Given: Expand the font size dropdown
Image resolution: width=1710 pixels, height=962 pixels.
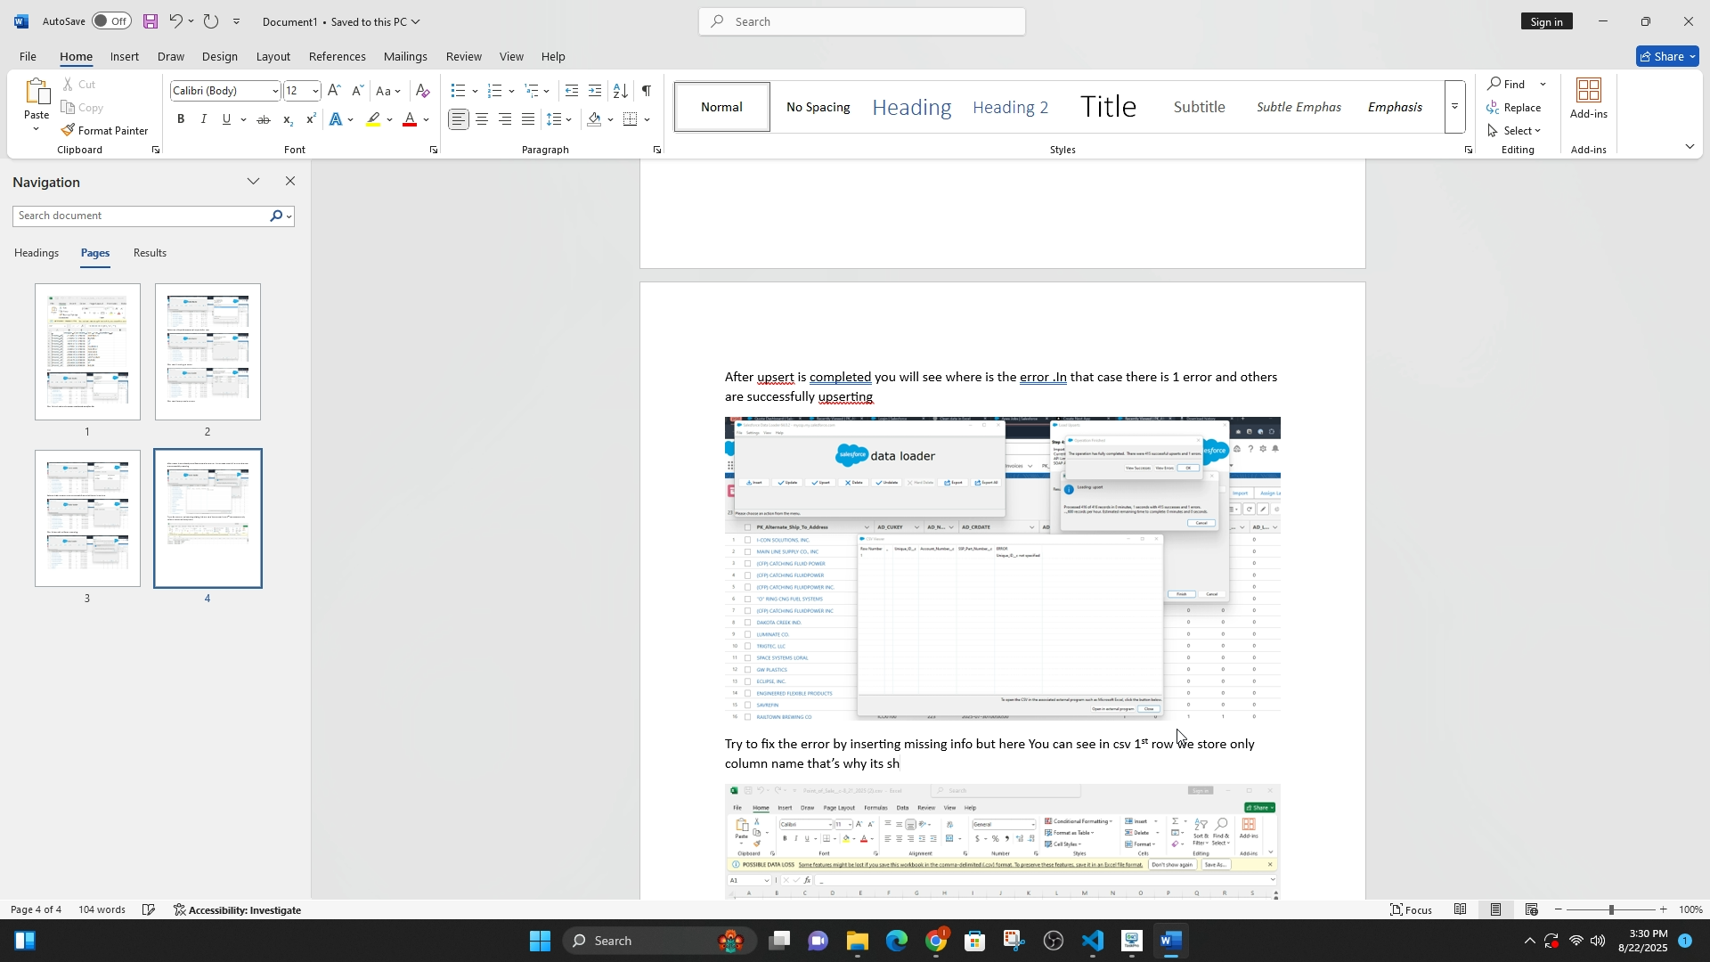Looking at the screenshot, I should point(315,91).
